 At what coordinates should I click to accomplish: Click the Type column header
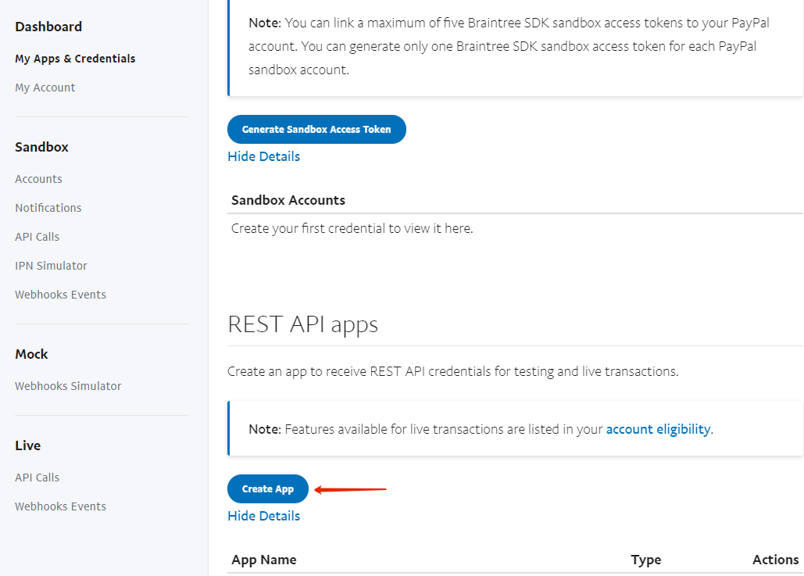(645, 560)
